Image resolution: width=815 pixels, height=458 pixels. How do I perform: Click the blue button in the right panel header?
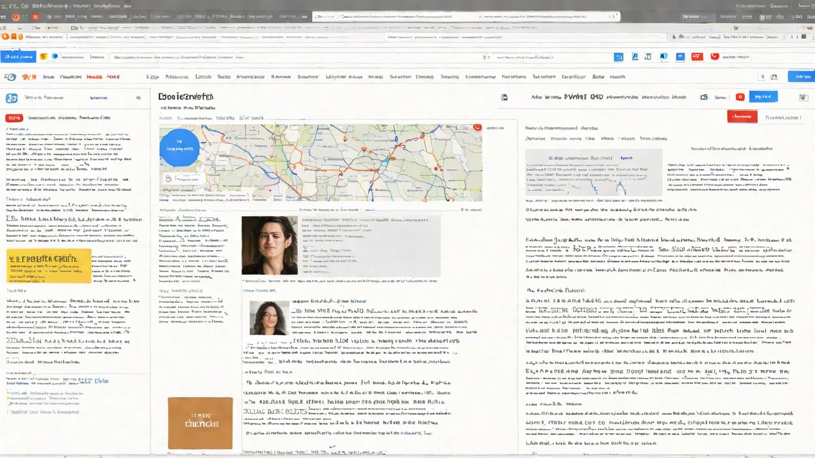(763, 97)
